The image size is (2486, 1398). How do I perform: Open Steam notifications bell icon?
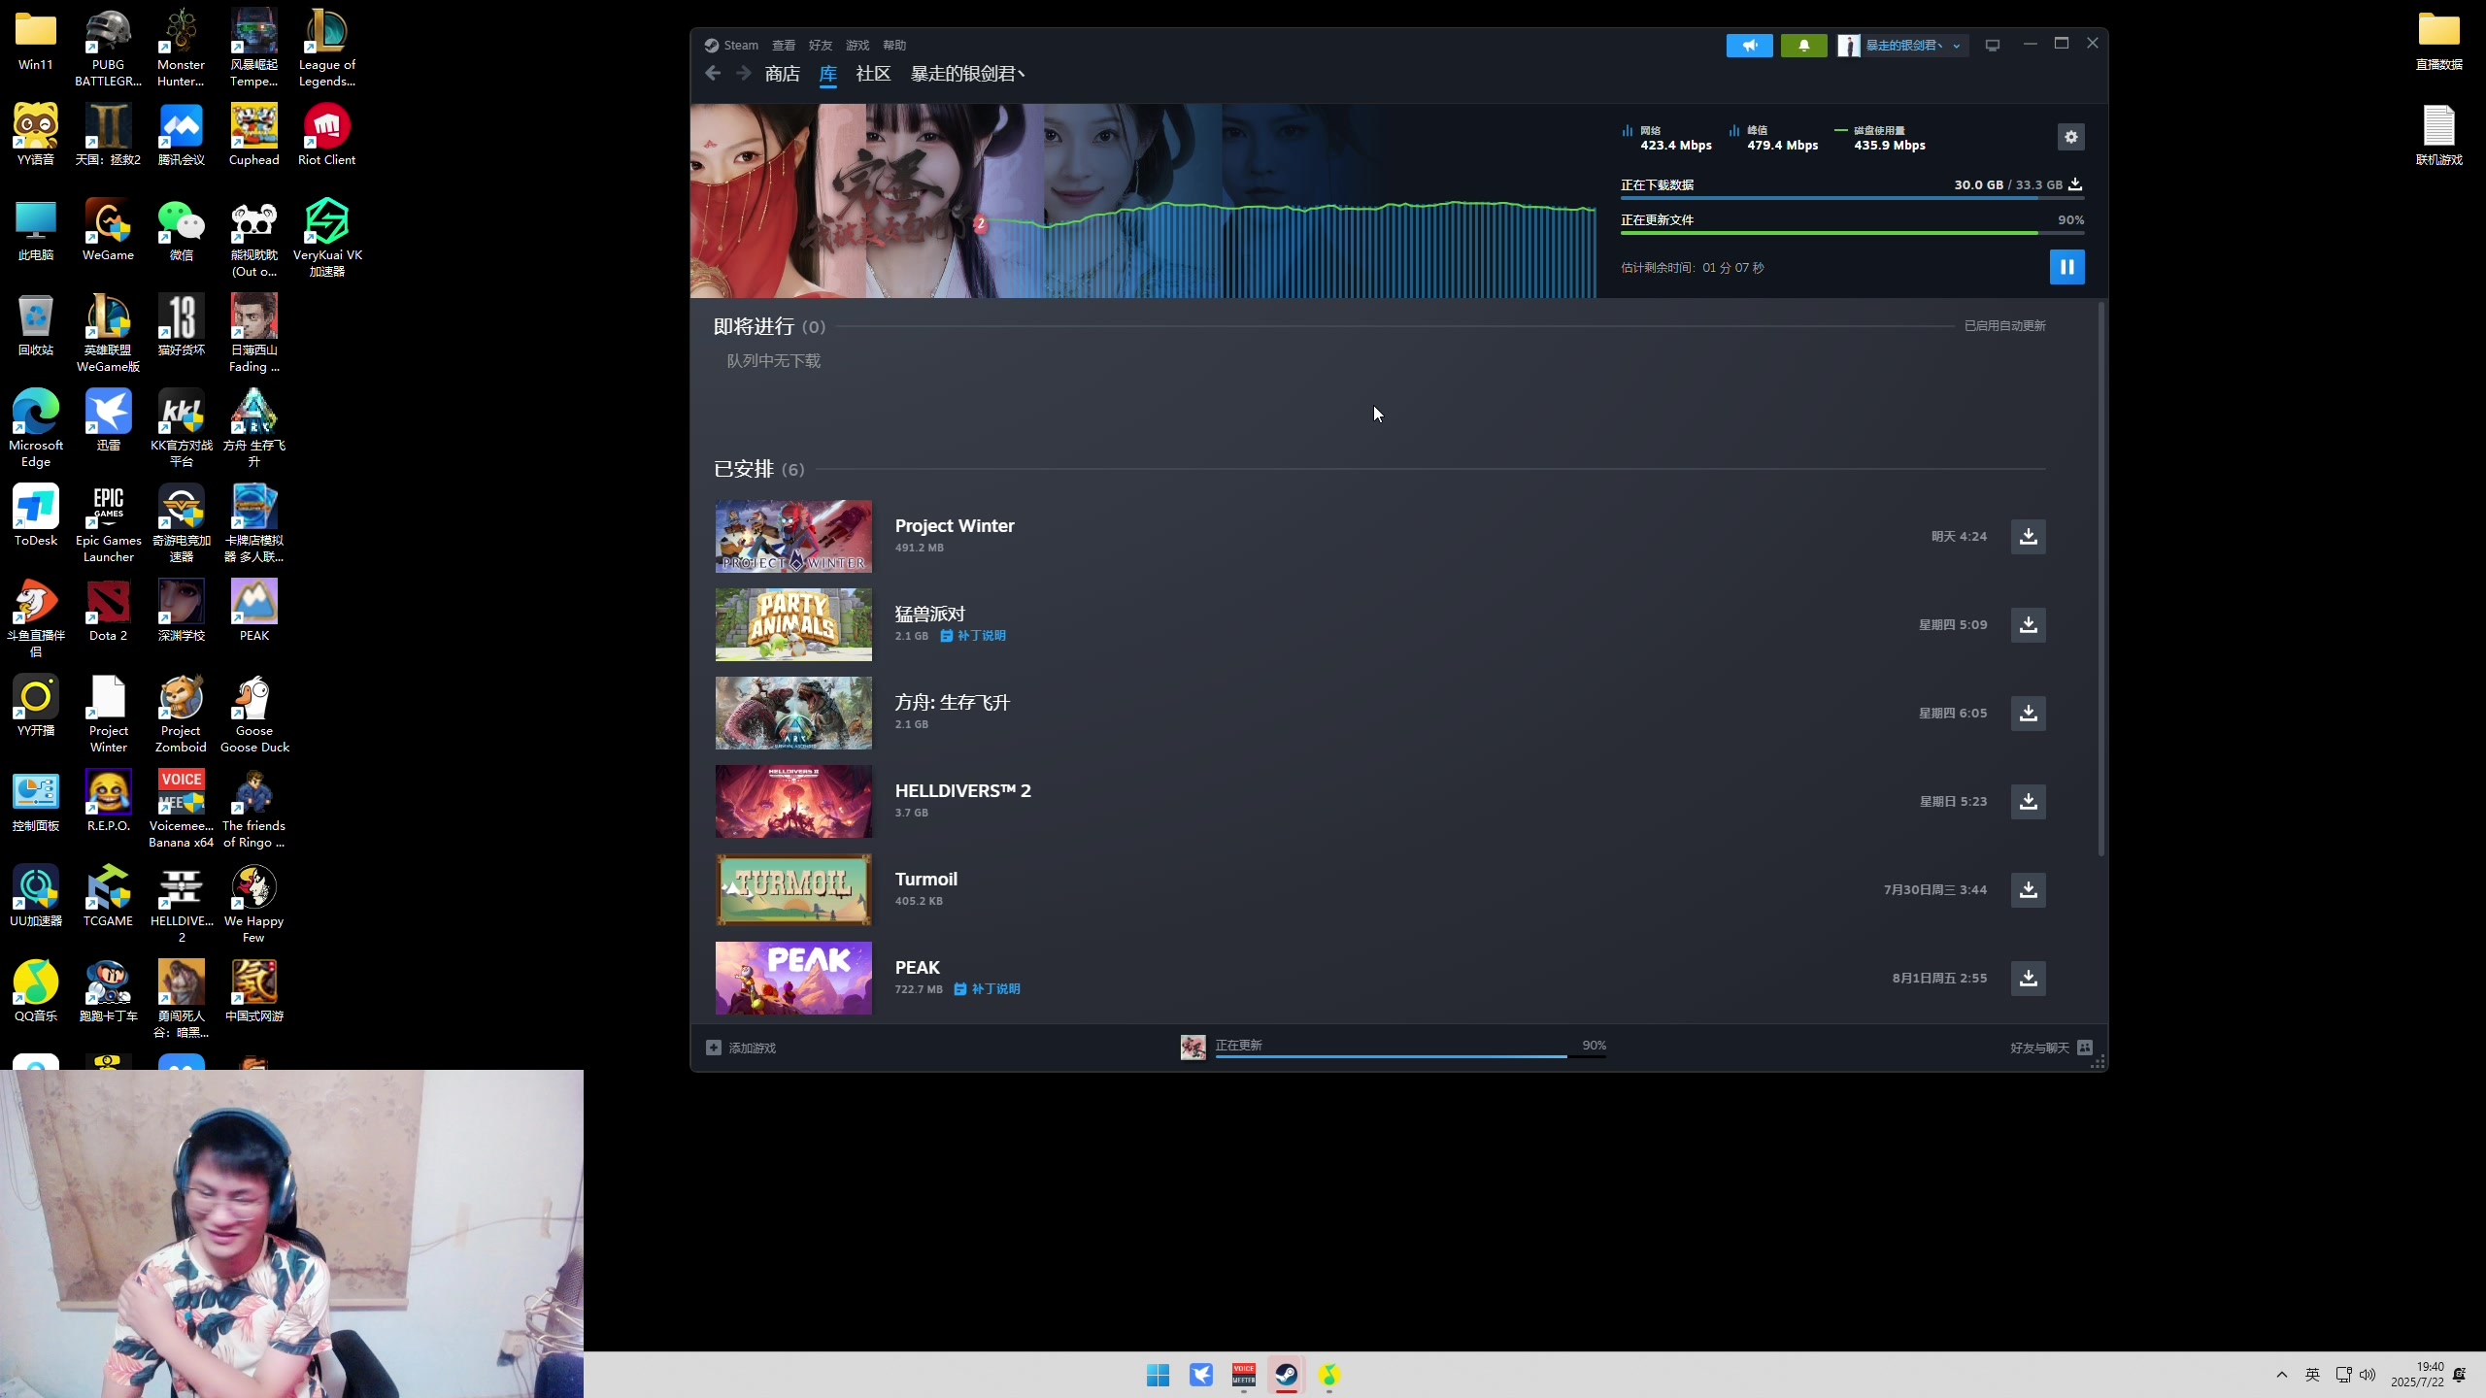(1803, 46)
